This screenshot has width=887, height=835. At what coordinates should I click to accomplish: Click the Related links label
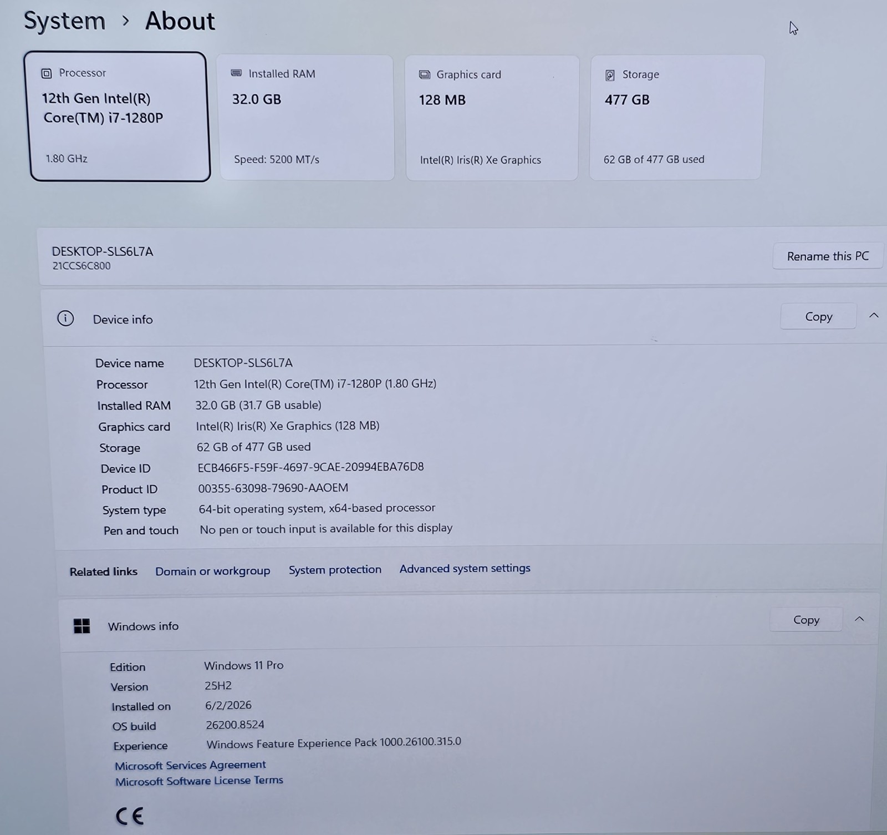[x=103, y=572]
